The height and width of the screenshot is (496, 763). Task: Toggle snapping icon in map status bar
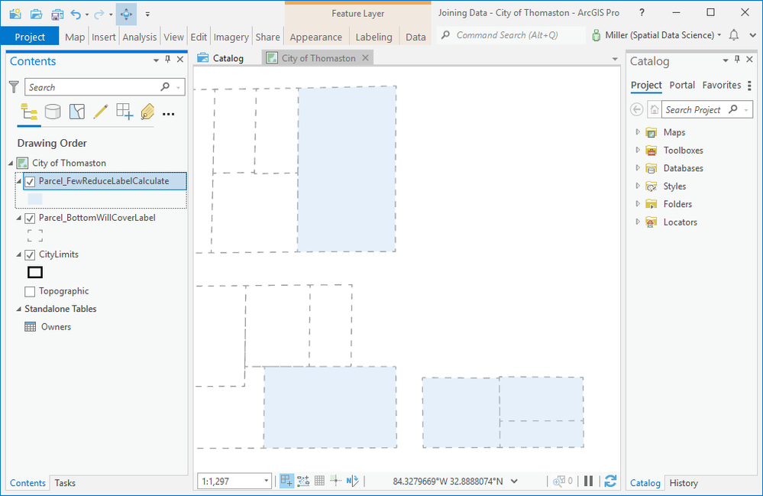[286, 481]
